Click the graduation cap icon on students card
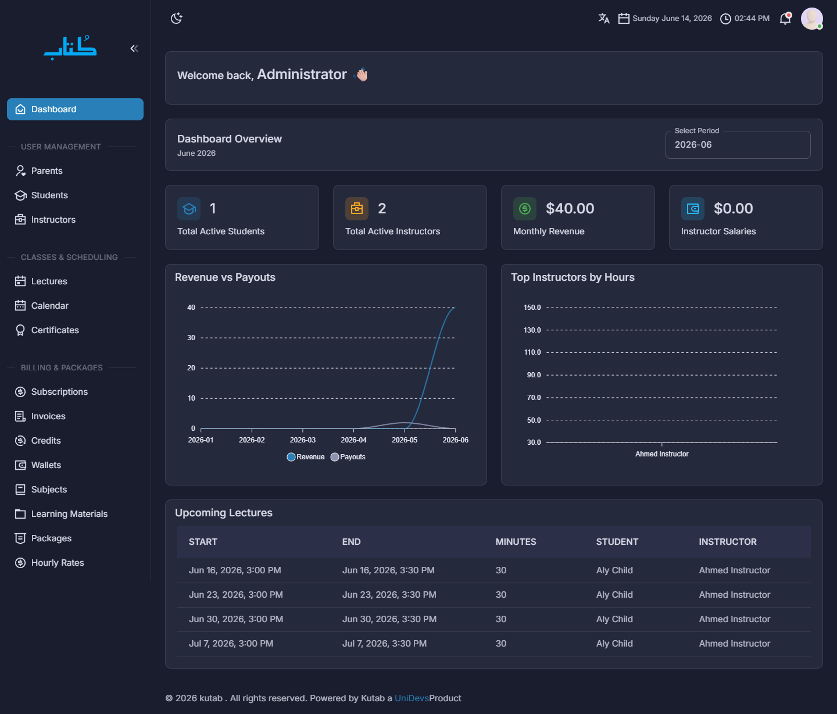 coord(189,209)
